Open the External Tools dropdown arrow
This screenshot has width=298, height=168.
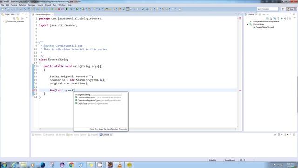86,9
